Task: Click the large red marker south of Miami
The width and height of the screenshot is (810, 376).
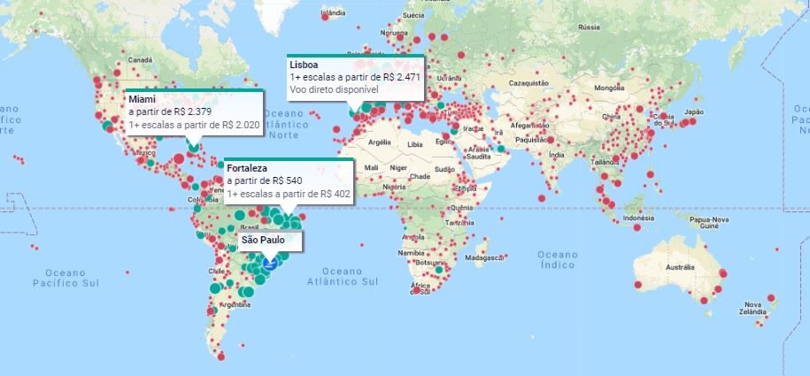Action: click(x=178, y=158)
